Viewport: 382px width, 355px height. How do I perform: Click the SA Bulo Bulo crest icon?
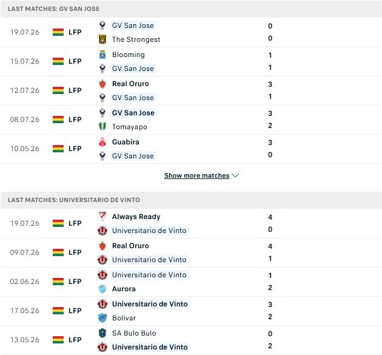tap(102, 333)
